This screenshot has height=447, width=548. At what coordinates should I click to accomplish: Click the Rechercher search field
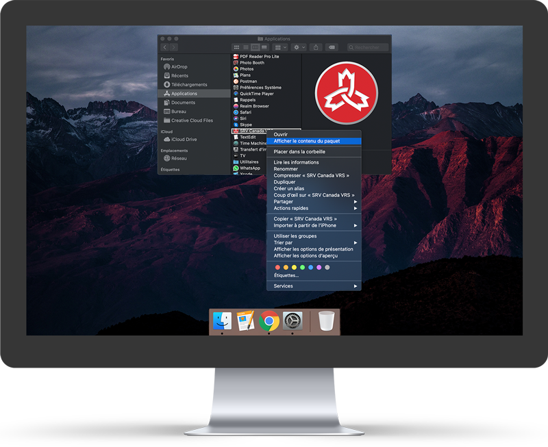368,47
